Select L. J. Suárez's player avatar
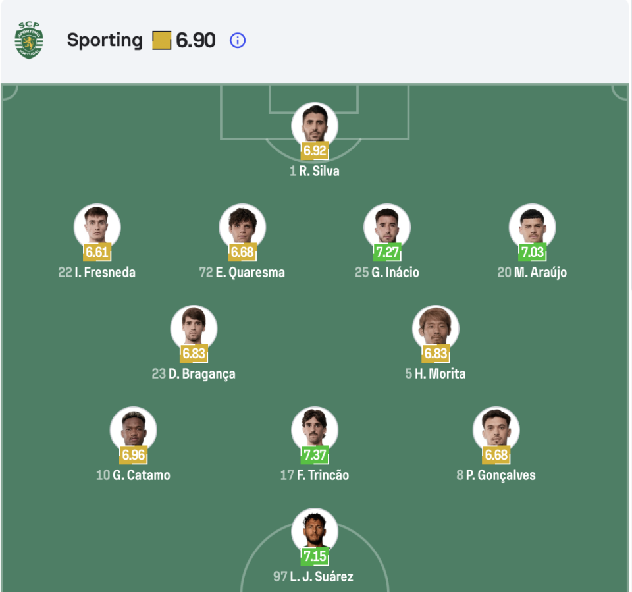This screenshot has width=632, height=592. point(315,531)
